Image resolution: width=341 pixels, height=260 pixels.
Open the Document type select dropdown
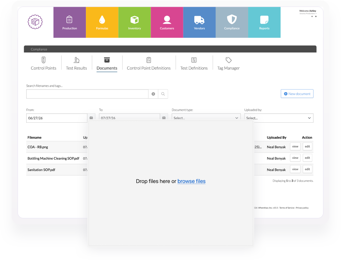(x=206, y=117)
